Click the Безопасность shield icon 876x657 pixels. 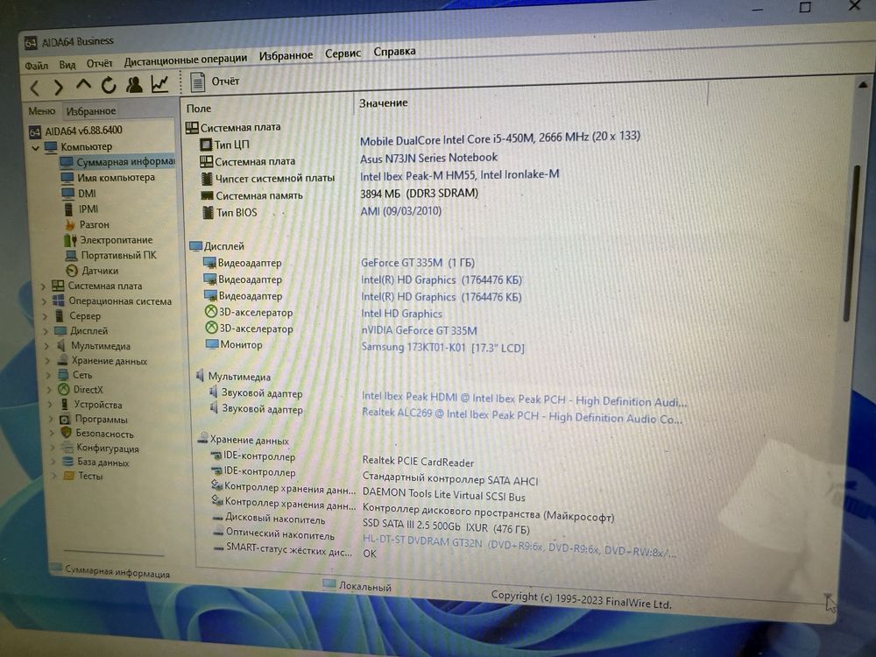(66, 433)
